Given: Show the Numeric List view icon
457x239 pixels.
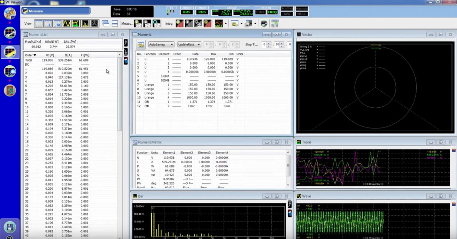Looking at the screenshot, I should 48,24.
